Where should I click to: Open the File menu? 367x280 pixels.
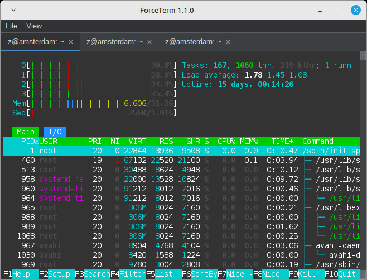tap(12, 26)
